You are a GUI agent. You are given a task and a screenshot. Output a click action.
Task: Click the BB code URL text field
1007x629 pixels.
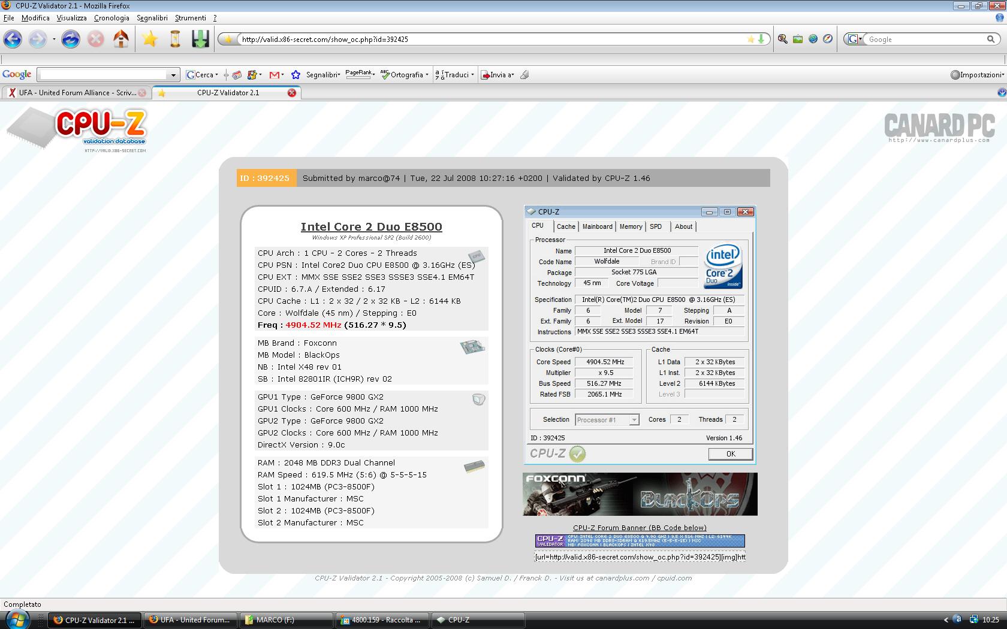point(640,557)
